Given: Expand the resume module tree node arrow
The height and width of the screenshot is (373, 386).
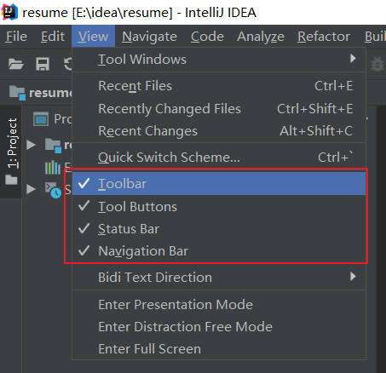Looking at the screenshot, I should click(31, 145).
